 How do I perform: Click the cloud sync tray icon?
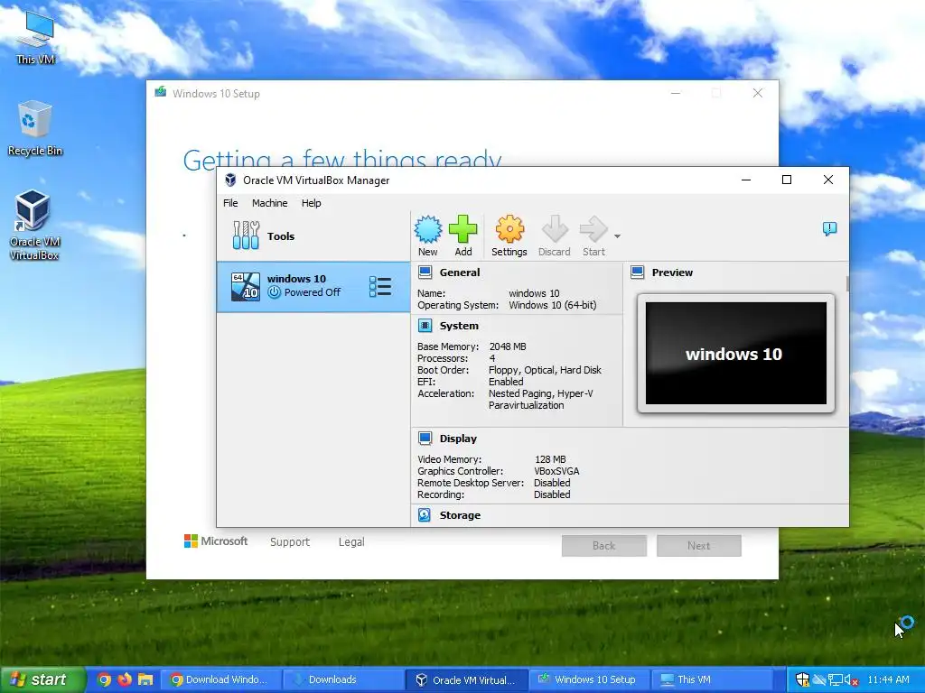[818, 679]
